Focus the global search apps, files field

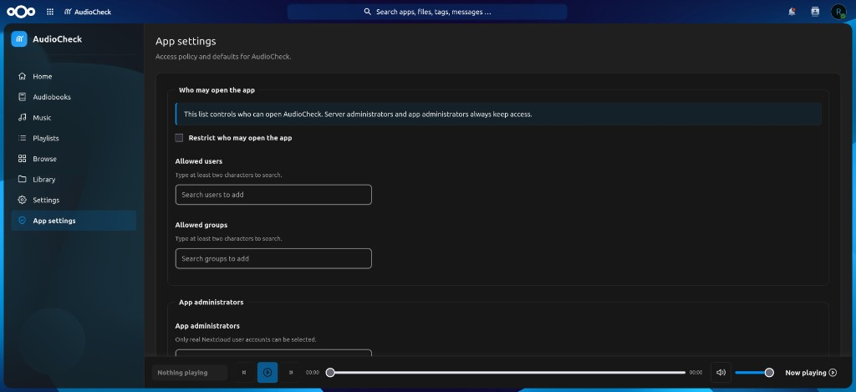point(427,12)
